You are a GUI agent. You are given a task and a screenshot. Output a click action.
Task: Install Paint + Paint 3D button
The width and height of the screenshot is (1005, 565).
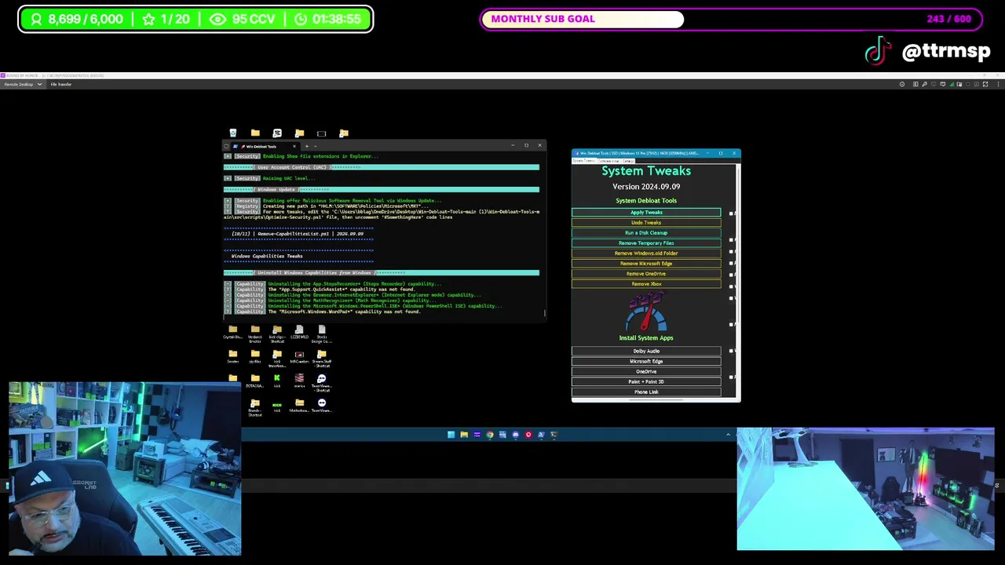[x=646, y=382]
